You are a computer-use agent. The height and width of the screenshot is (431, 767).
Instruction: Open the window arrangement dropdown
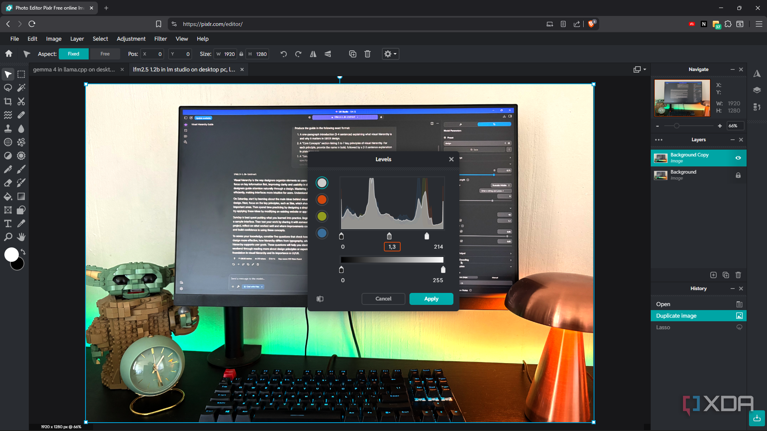(640, 69)
